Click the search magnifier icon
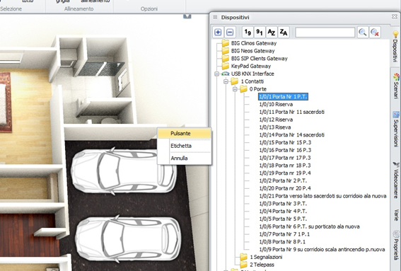This screenshot has height=271, width=401. coord(363,33)
